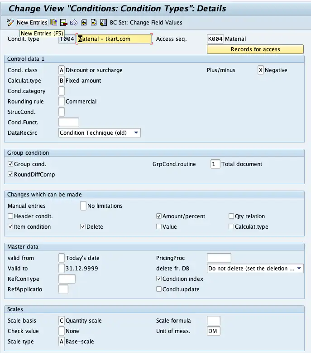Click the Plus/minus field showing X
This screenshot has height=353, width=311.
pos(260,70)
